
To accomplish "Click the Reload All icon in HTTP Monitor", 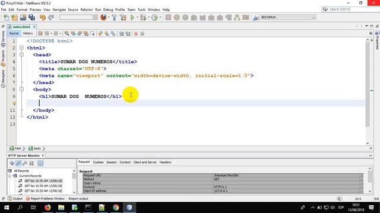I will coord(12,163).
